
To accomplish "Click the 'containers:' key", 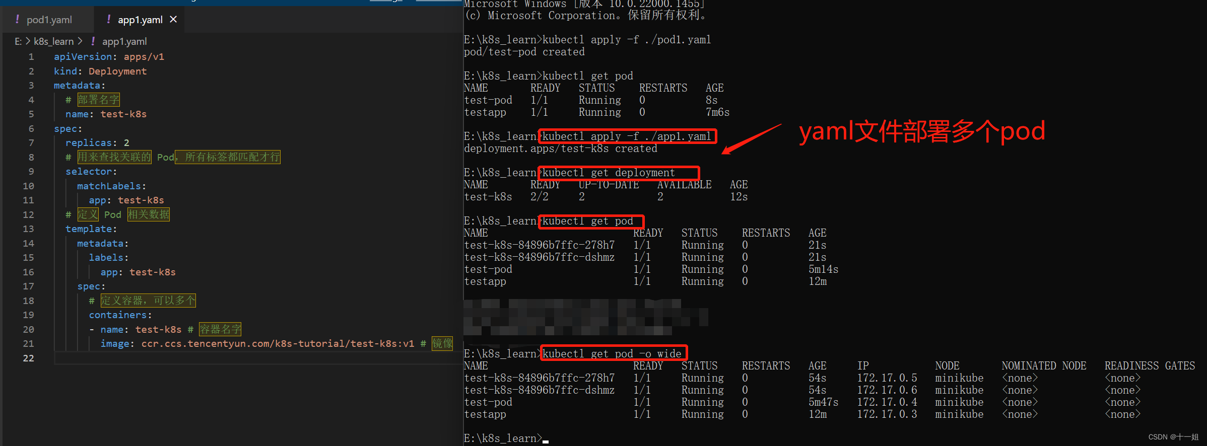I will 120,315.
